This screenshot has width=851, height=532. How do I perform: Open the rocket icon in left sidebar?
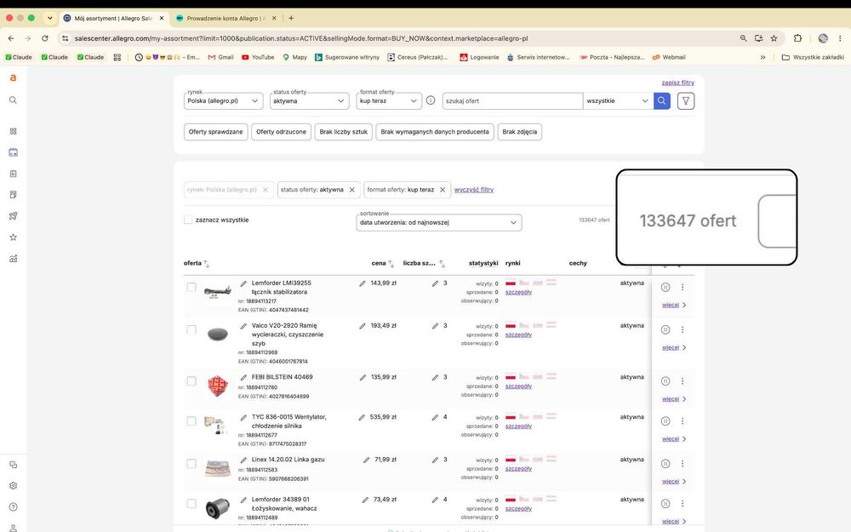click(13, 216)
